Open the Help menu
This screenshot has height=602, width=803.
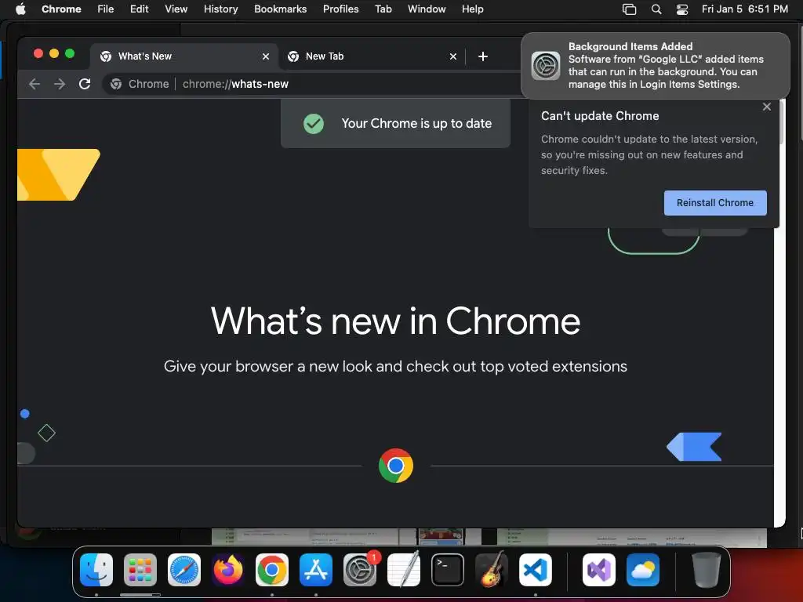[x=473, y=9]
